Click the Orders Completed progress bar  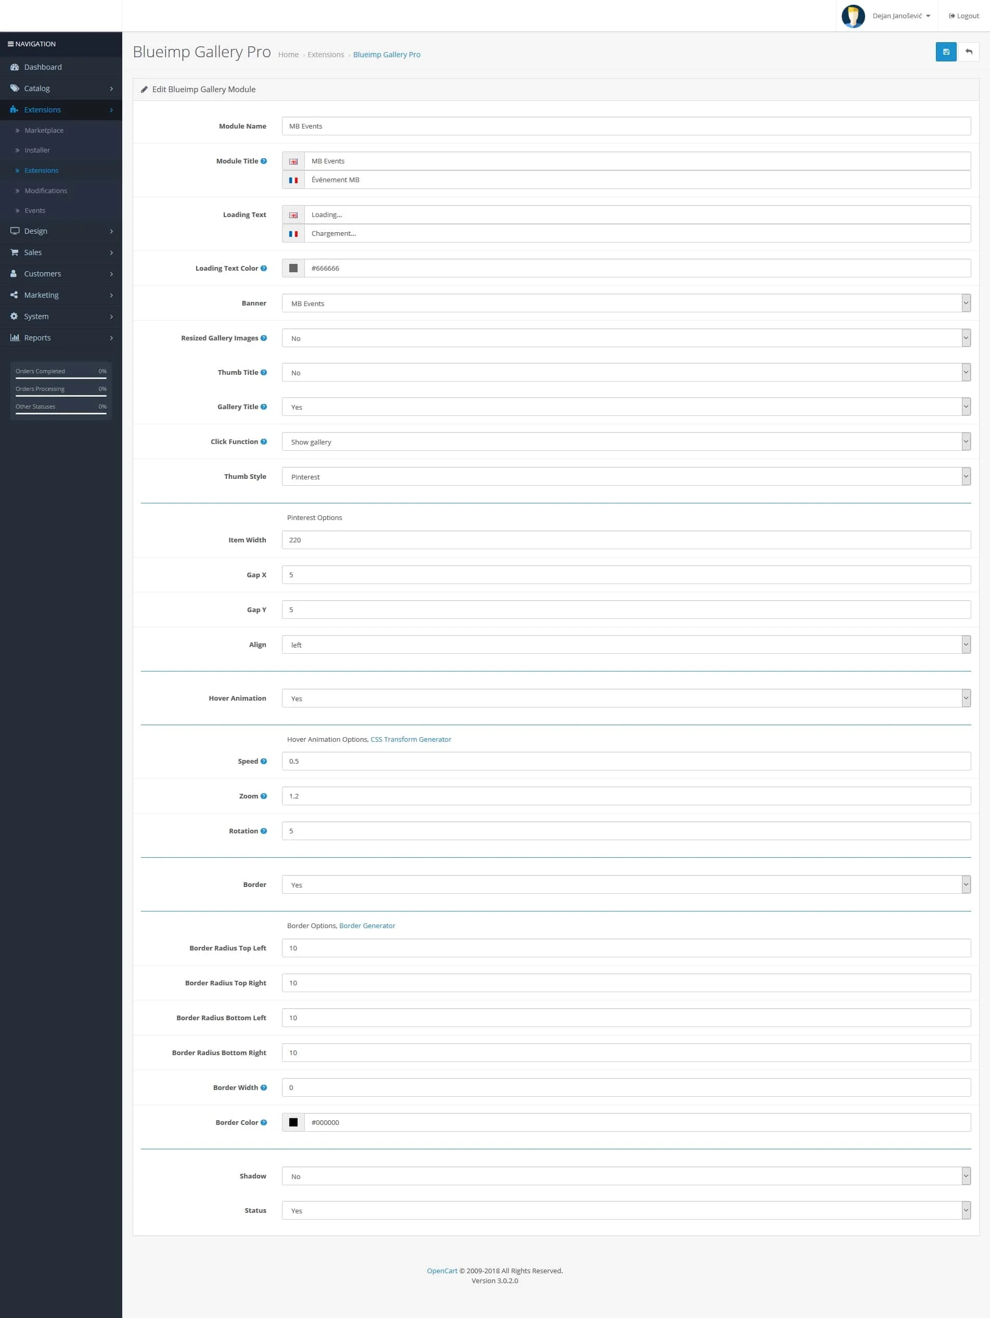click(61, 378)
